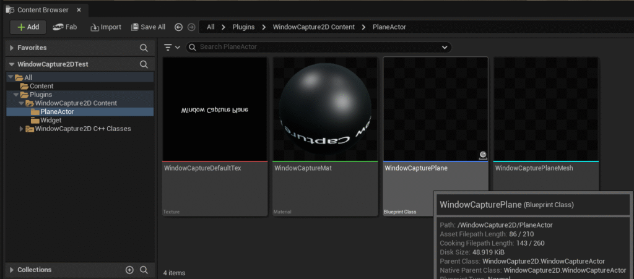Search Collections via magnifier icon
Viewport: 634px width, 279px height.
(144, 270)
